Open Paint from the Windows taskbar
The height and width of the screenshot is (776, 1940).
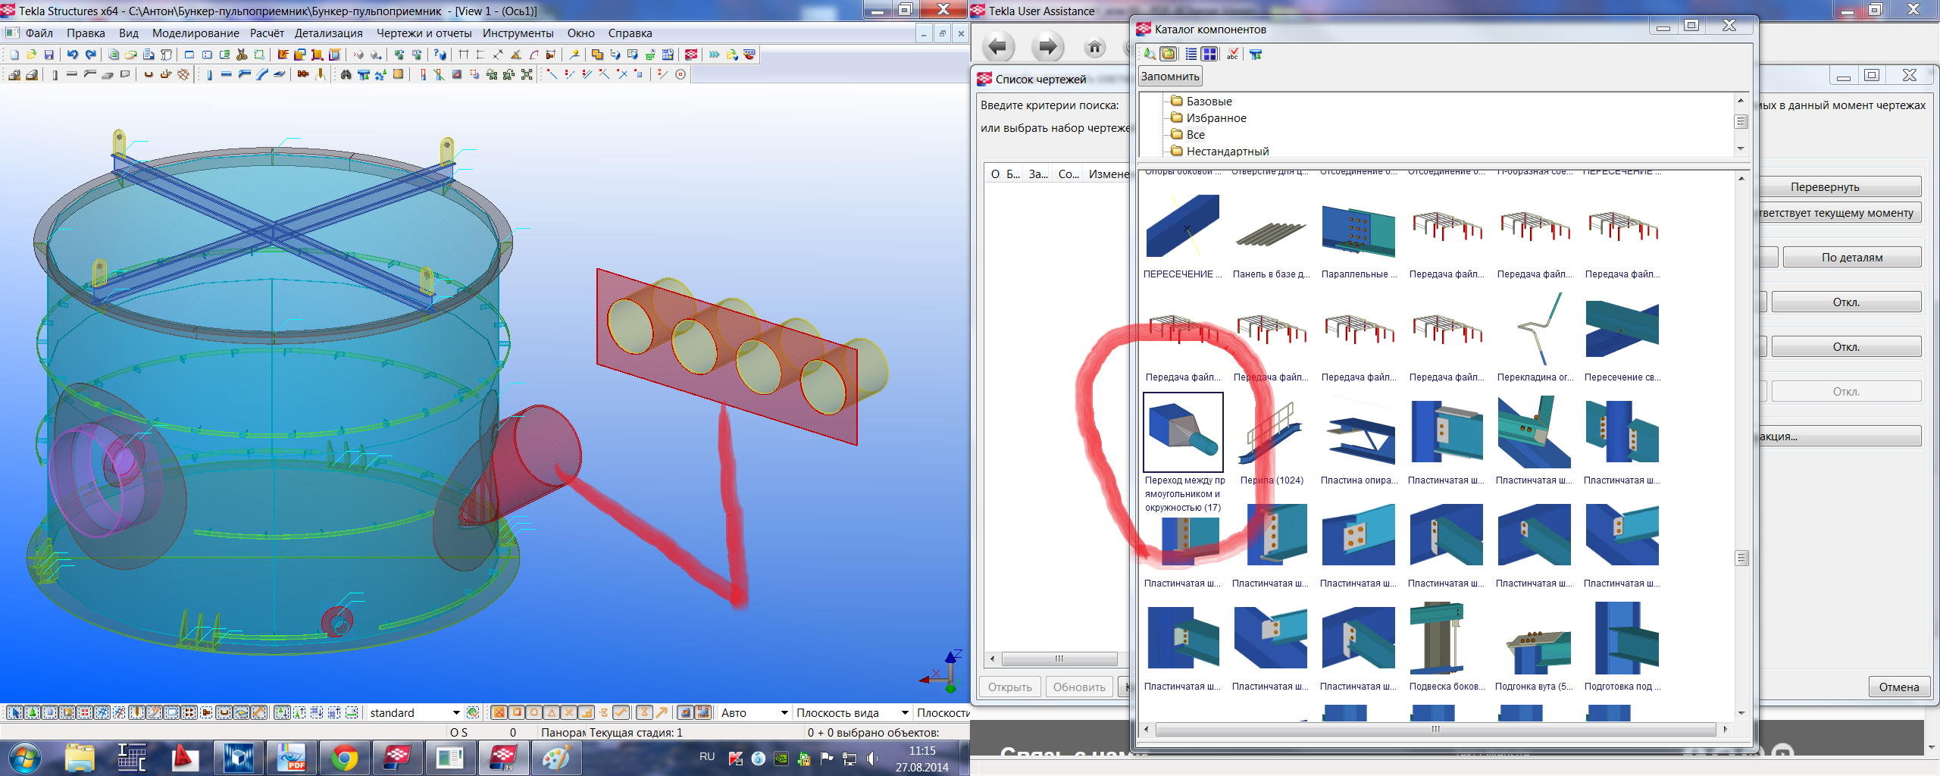[x=555, y=757]
